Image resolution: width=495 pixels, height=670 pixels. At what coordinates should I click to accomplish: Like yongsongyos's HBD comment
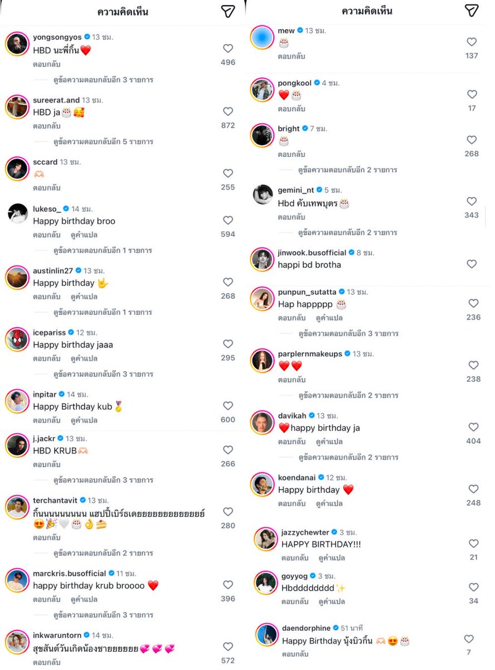[228, 49]
